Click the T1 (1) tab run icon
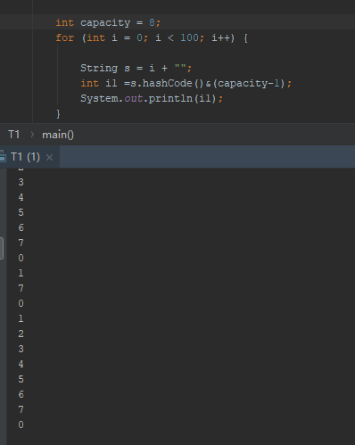355x445 pixels. 3,157
